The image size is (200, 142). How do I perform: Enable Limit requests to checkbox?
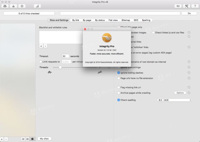[41, 62]
